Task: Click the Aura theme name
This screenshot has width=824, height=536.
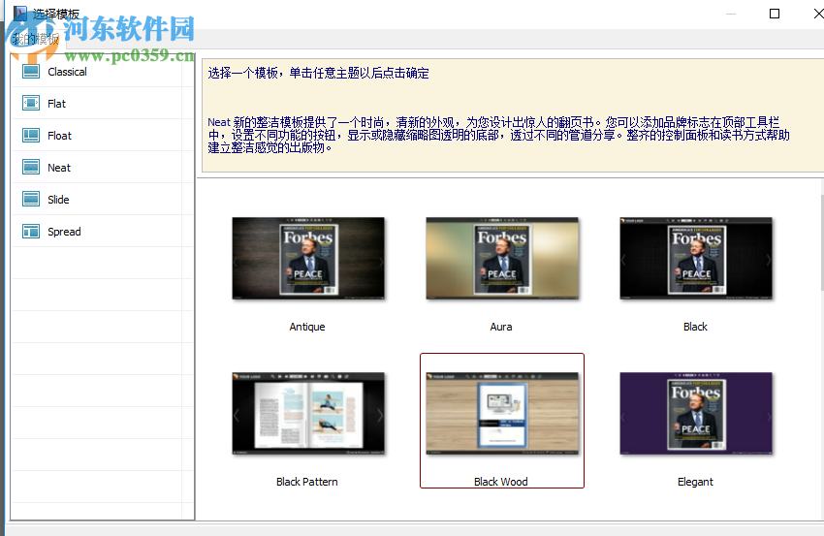Action: [501, 327]
